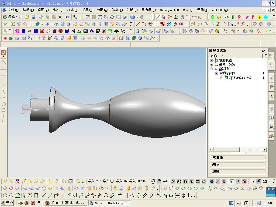Select the unite boolean icon with dropdown

tap(37, 24)
